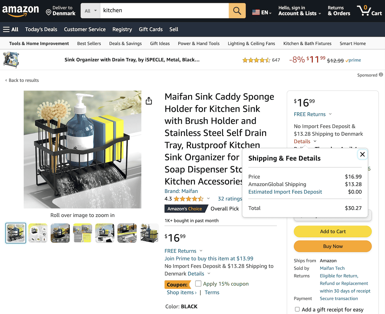Open the All search category dropdown
The height and width of the screenshot is (314, 385).
tap(90, 11)
